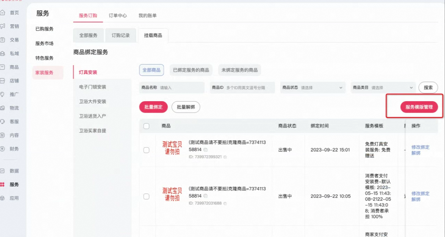Screen dimensions: 445x237
Task: Select 卫浴大件安装 service category
Action: click(92, 102)
